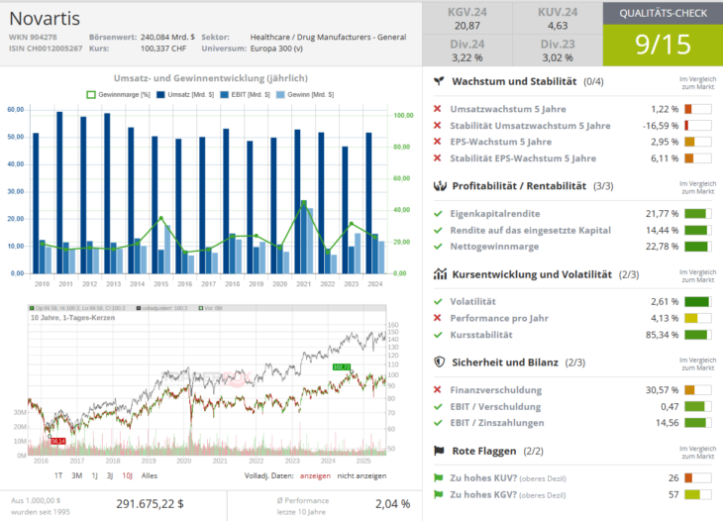723x521 pixels.
Task: Select the 1J chart time range
Action: pos(94,475)
